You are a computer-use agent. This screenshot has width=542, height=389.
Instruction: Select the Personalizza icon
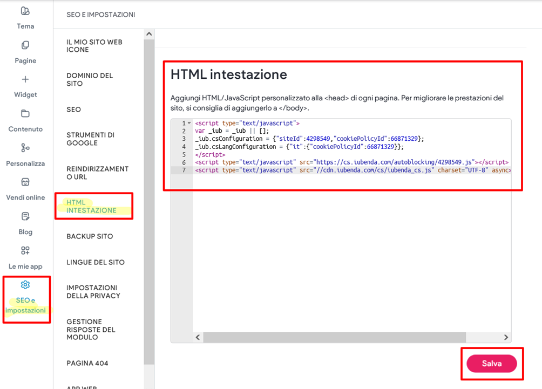[25, 148]
